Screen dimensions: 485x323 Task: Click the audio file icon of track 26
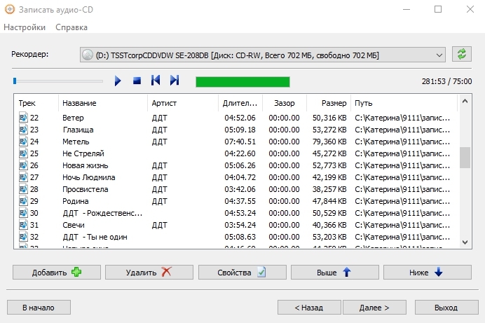23,165
